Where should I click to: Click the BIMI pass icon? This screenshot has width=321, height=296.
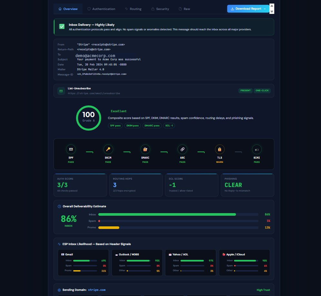(x=257, y=149)
